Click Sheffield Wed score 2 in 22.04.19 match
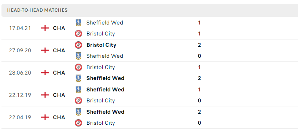Image resolution: width=298 pixels, height=132 pixels. [x=199, y=112]
